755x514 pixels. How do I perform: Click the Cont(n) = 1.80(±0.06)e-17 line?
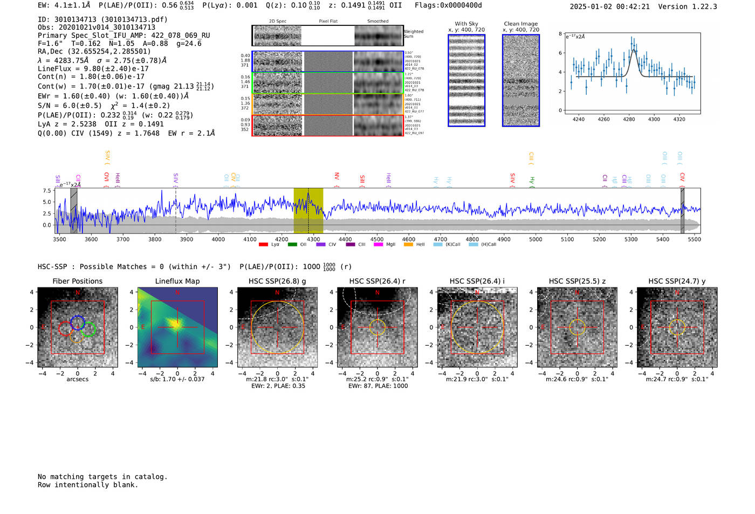91,77
